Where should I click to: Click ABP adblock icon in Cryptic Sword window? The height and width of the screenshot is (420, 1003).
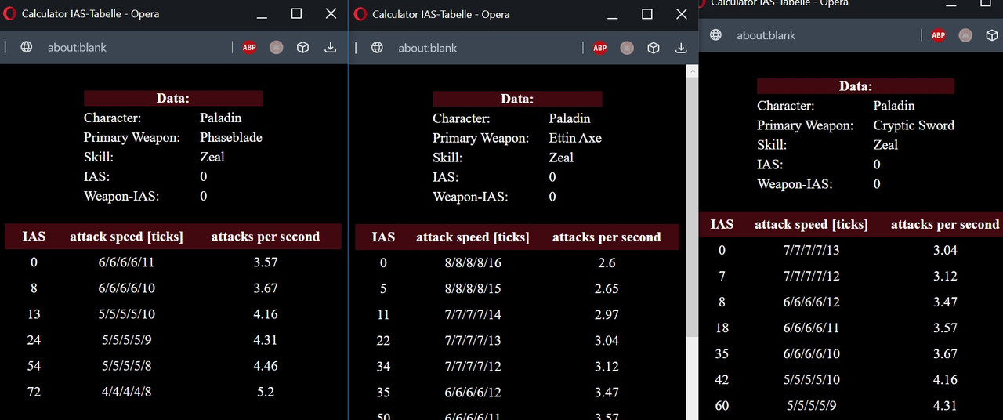938,35
